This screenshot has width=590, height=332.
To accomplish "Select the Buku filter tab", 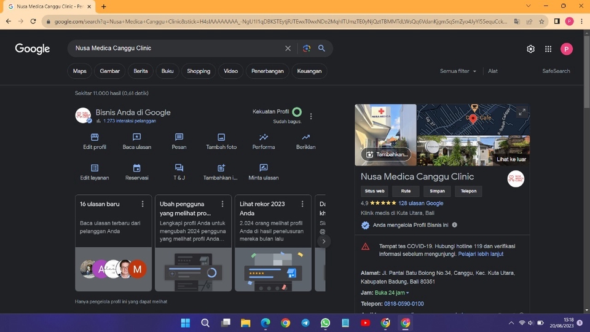I will pyautogui.click(x=167, y=71).
